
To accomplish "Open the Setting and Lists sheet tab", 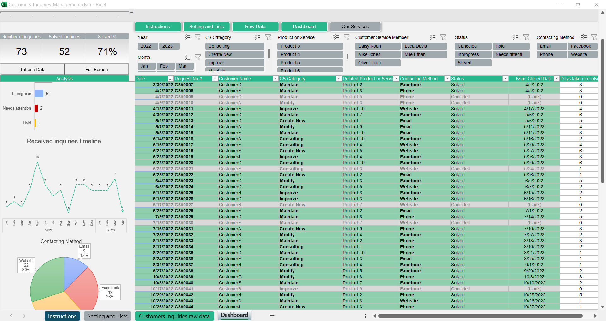I will [x=107, y=316].
